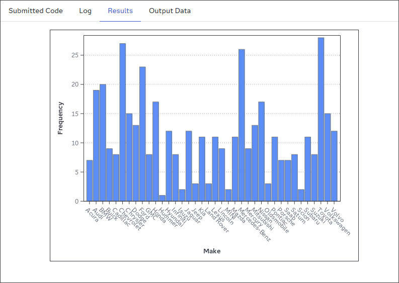Screen dimensions: 399x283
Task: Click the 25 y-axis tick label
Action: (75, 55)
